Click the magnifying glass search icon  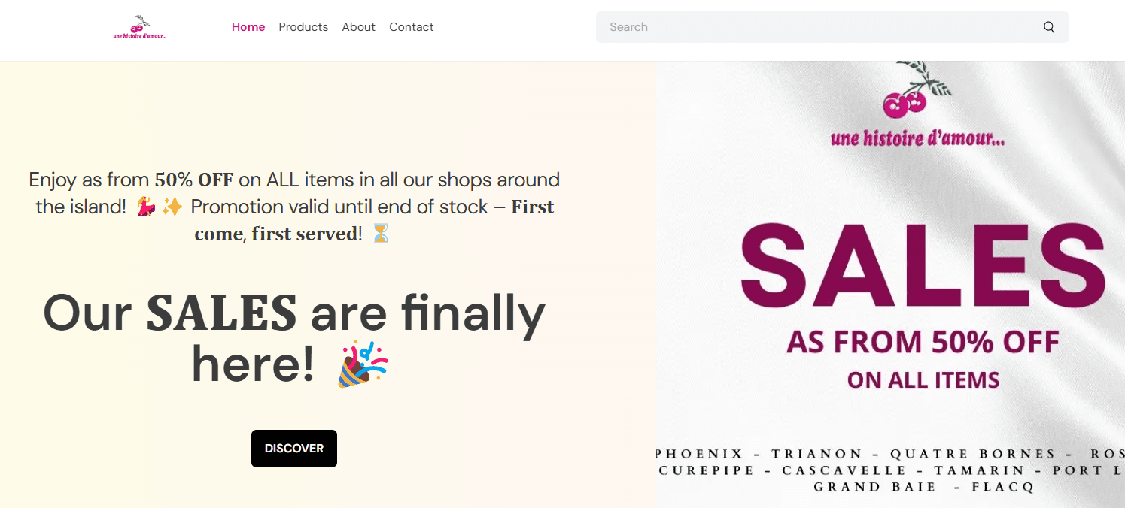click(x=1049, y=27)
